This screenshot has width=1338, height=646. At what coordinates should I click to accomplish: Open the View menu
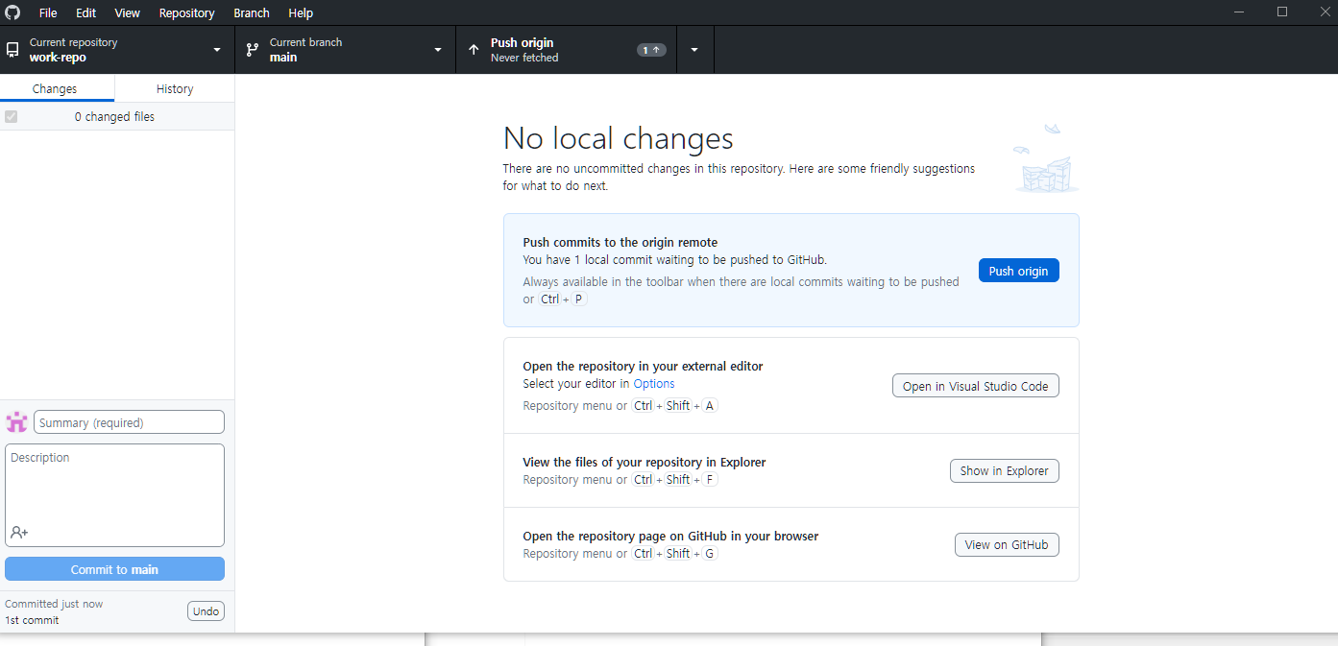point(127,12)
